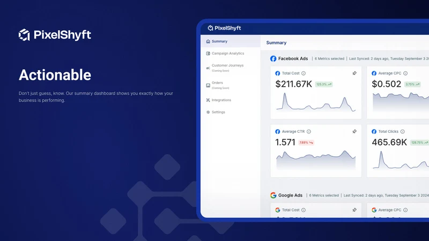Show info for Google Average CPC
The image size is (429, 241).
(405, 210)
